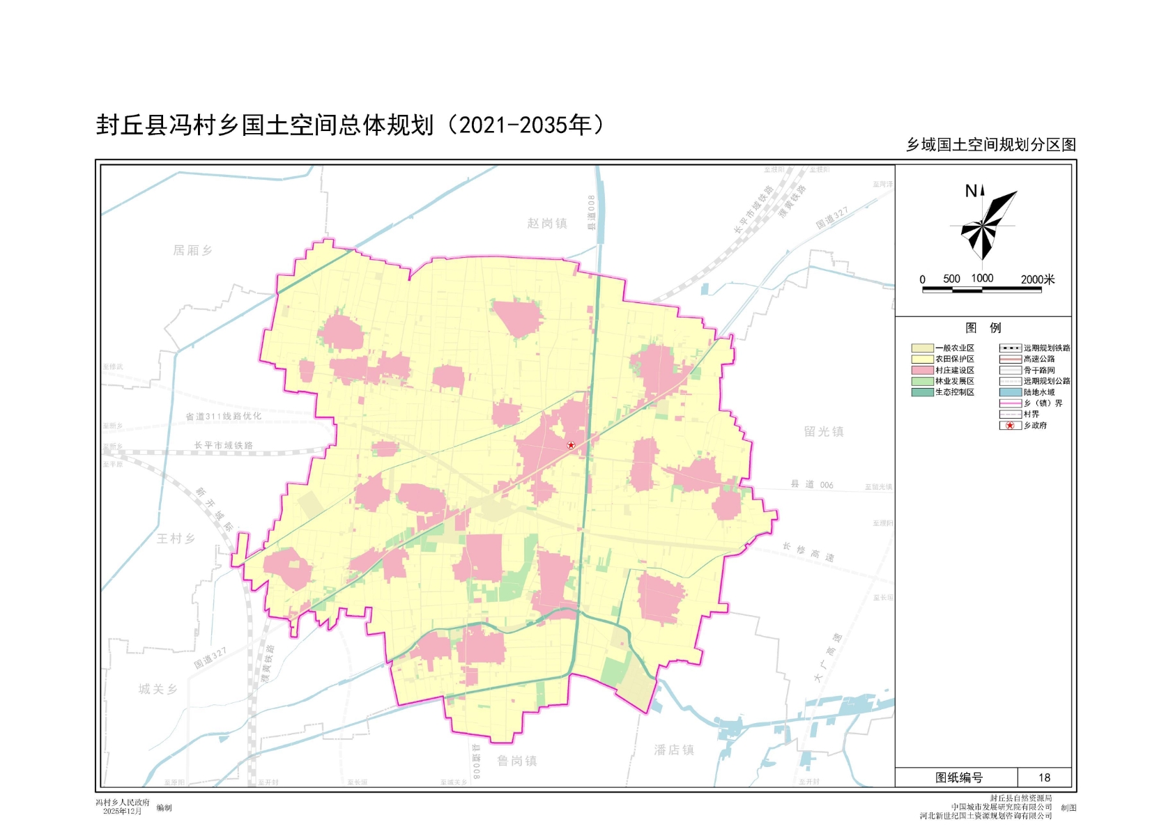Image resolution: width=1173 pixels, height=829 pixels.
Task: Click the 远期规划铁路 legend line symbol
Action: click(x=1010, y=348)
